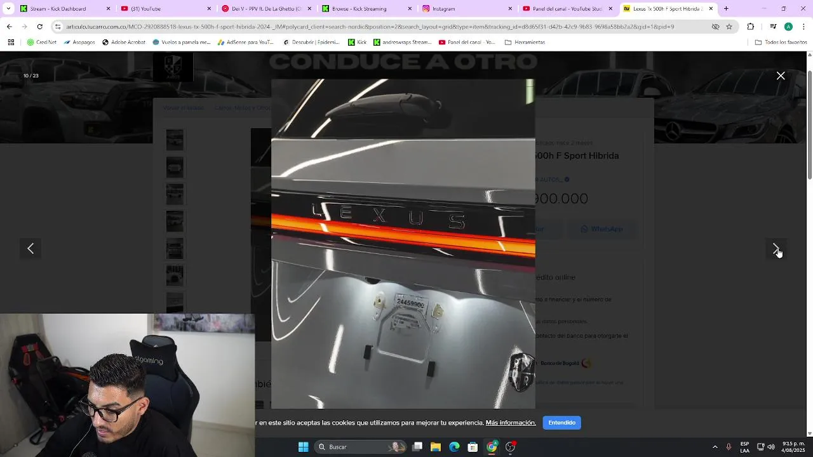Open the Adobe Acrobat bookmark

[x=123, y=42]
